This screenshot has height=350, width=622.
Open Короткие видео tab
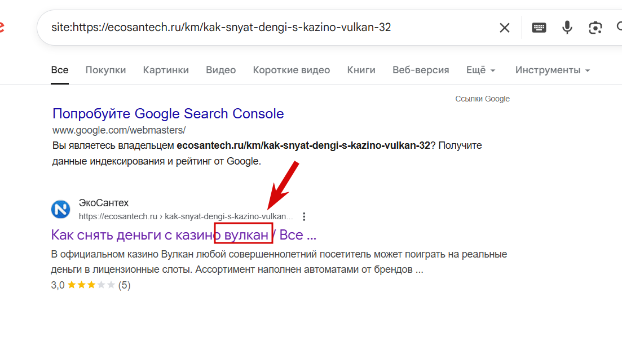(291, 70)
